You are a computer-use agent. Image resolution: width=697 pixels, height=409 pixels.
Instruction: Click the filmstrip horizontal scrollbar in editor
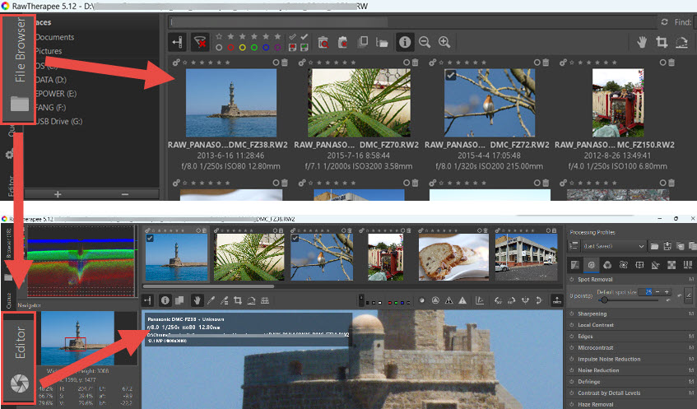click(208, 286)
